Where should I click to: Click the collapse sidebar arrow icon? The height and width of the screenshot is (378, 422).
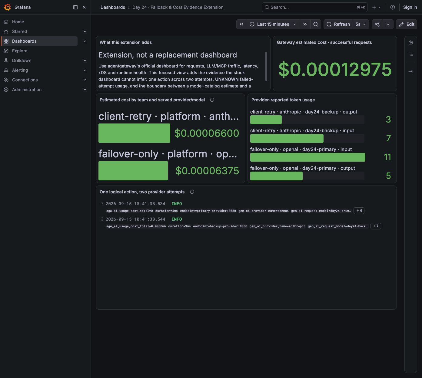(x=411, y=71)
